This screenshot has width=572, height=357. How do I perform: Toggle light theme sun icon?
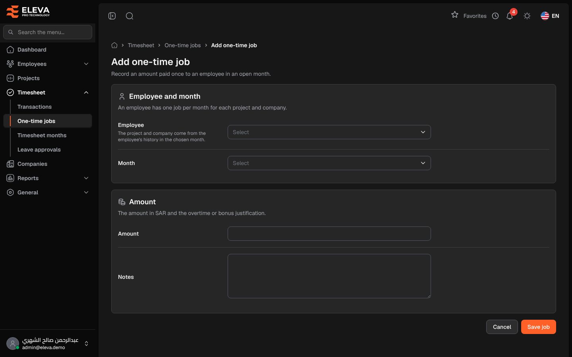tap(527, 16)
